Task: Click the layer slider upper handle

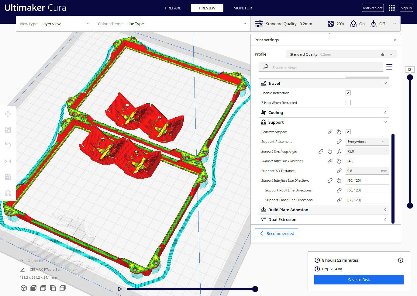Action: coord(410,77)
